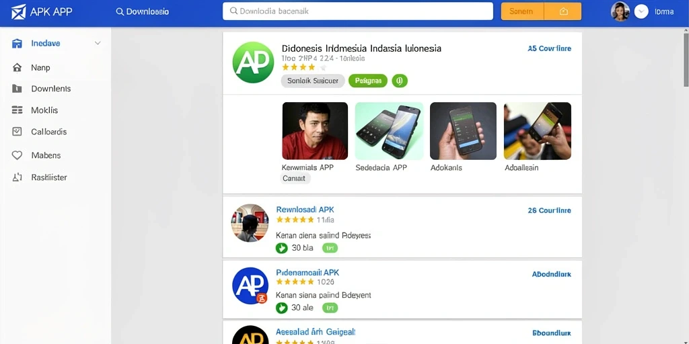
Task: Click the Kenan siena paiind Bdeyent text
Action: coord(324,296)
